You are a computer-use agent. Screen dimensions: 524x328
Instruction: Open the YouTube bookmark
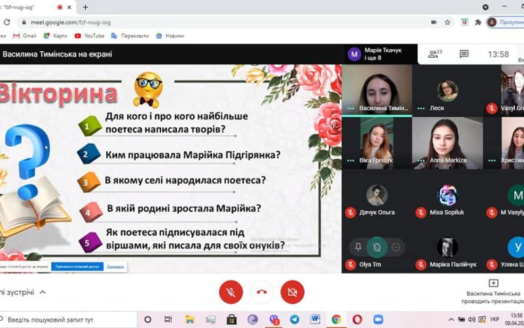(x=89, y=35)
